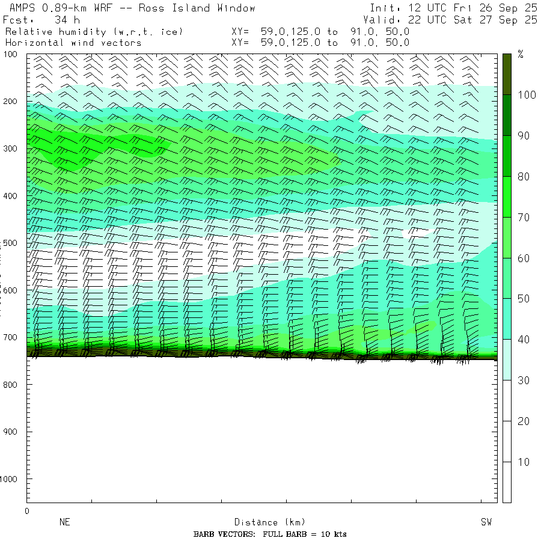Click the colorbar '100' value label
Viewport: 541px width, 541px height.
point(527,95)
